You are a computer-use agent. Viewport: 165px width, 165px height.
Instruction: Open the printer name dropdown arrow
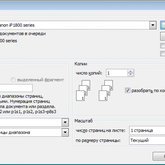153,25
